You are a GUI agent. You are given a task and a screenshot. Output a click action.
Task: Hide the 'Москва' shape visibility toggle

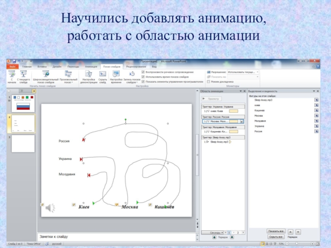[x=316, y=116]
